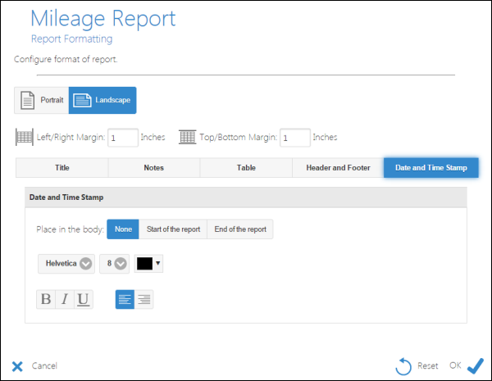Select Landscape page orientation
Image resolution: width=492 pixels, height=381 pixels.
coord(102,100)
